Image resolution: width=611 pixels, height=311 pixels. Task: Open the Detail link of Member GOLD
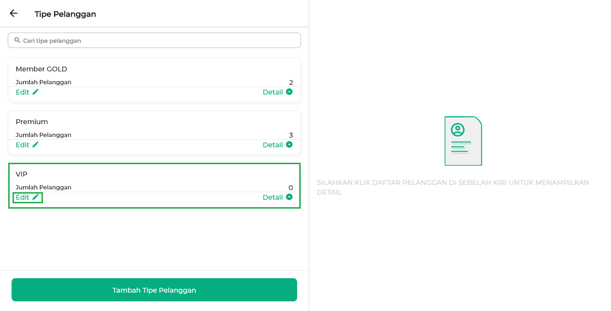pyautogui.click(x=273, y=92)
